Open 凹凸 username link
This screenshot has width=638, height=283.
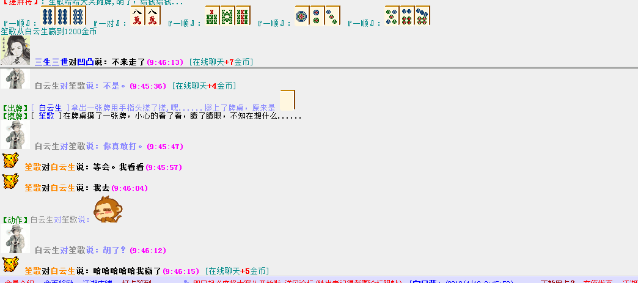coord(86,62)
